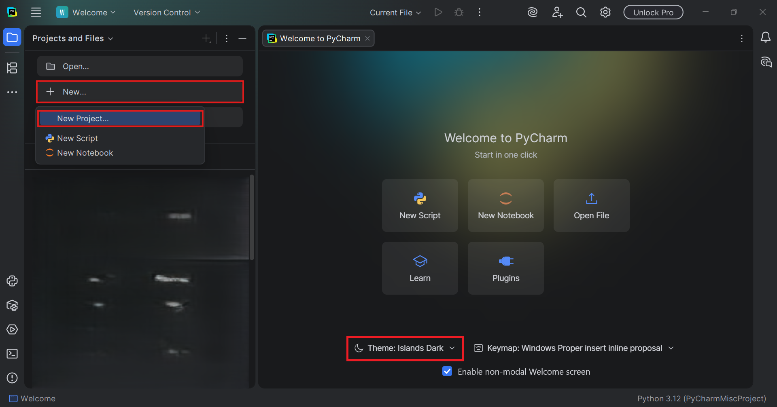
Task: Choose New Project... from the popup menu
Action: [x=120, y=118]
